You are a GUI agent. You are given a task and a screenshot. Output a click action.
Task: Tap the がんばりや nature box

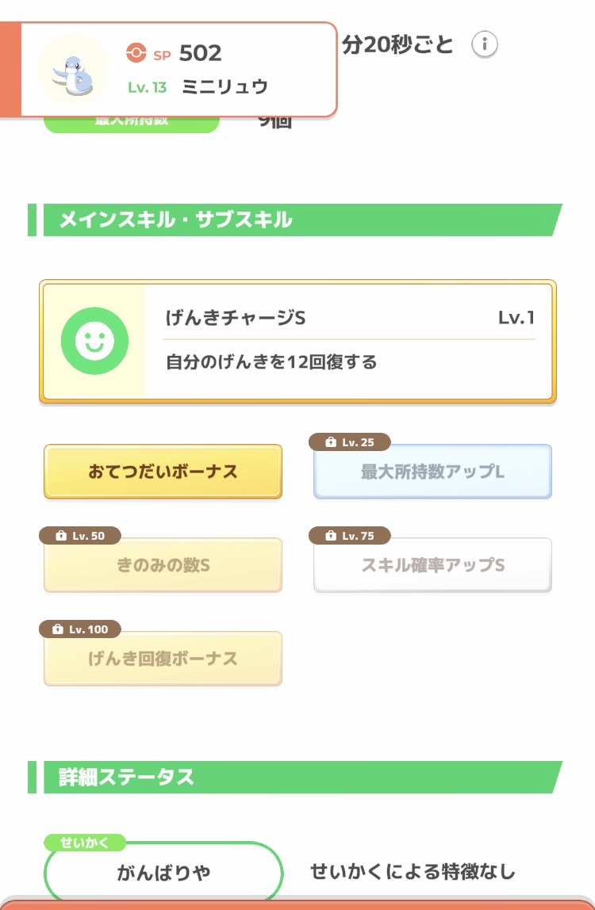click(163, 872)
